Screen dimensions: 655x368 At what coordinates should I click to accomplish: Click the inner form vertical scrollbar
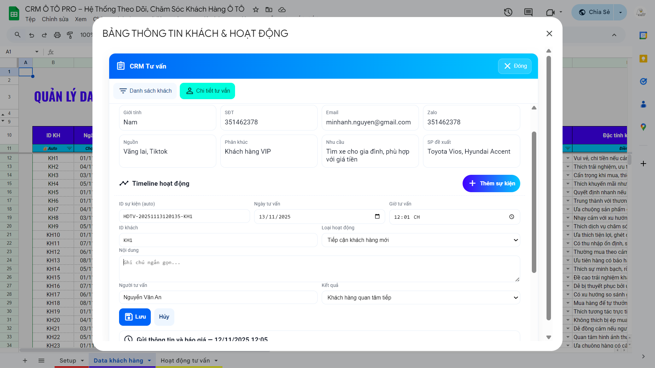534,202
